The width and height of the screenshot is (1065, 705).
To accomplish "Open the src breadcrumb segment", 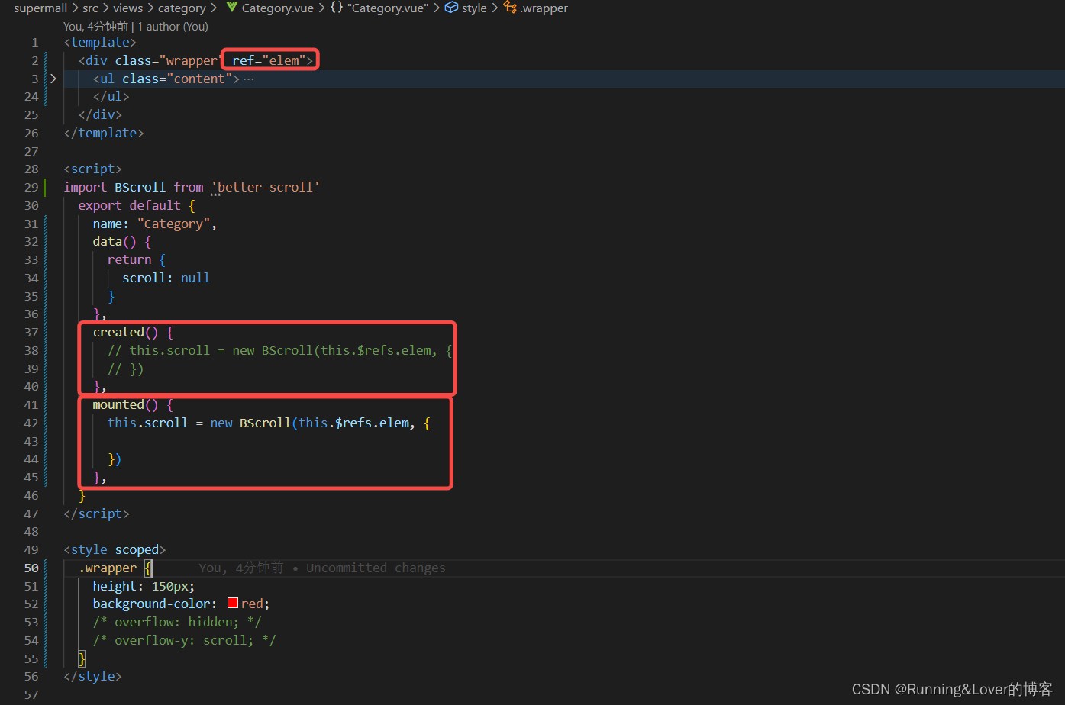I will pos(90,8).
